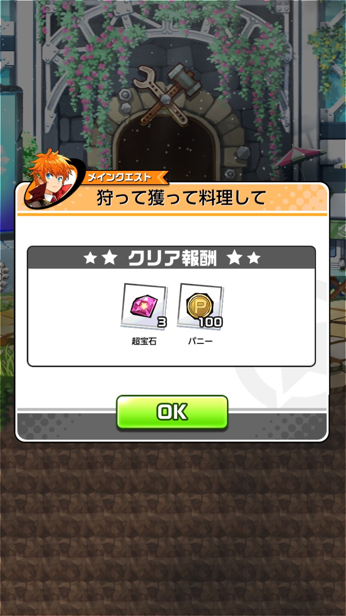Tap the gem quantity number 3
Image resolution: width=346 pixels, height=616 pixels.
161,322
